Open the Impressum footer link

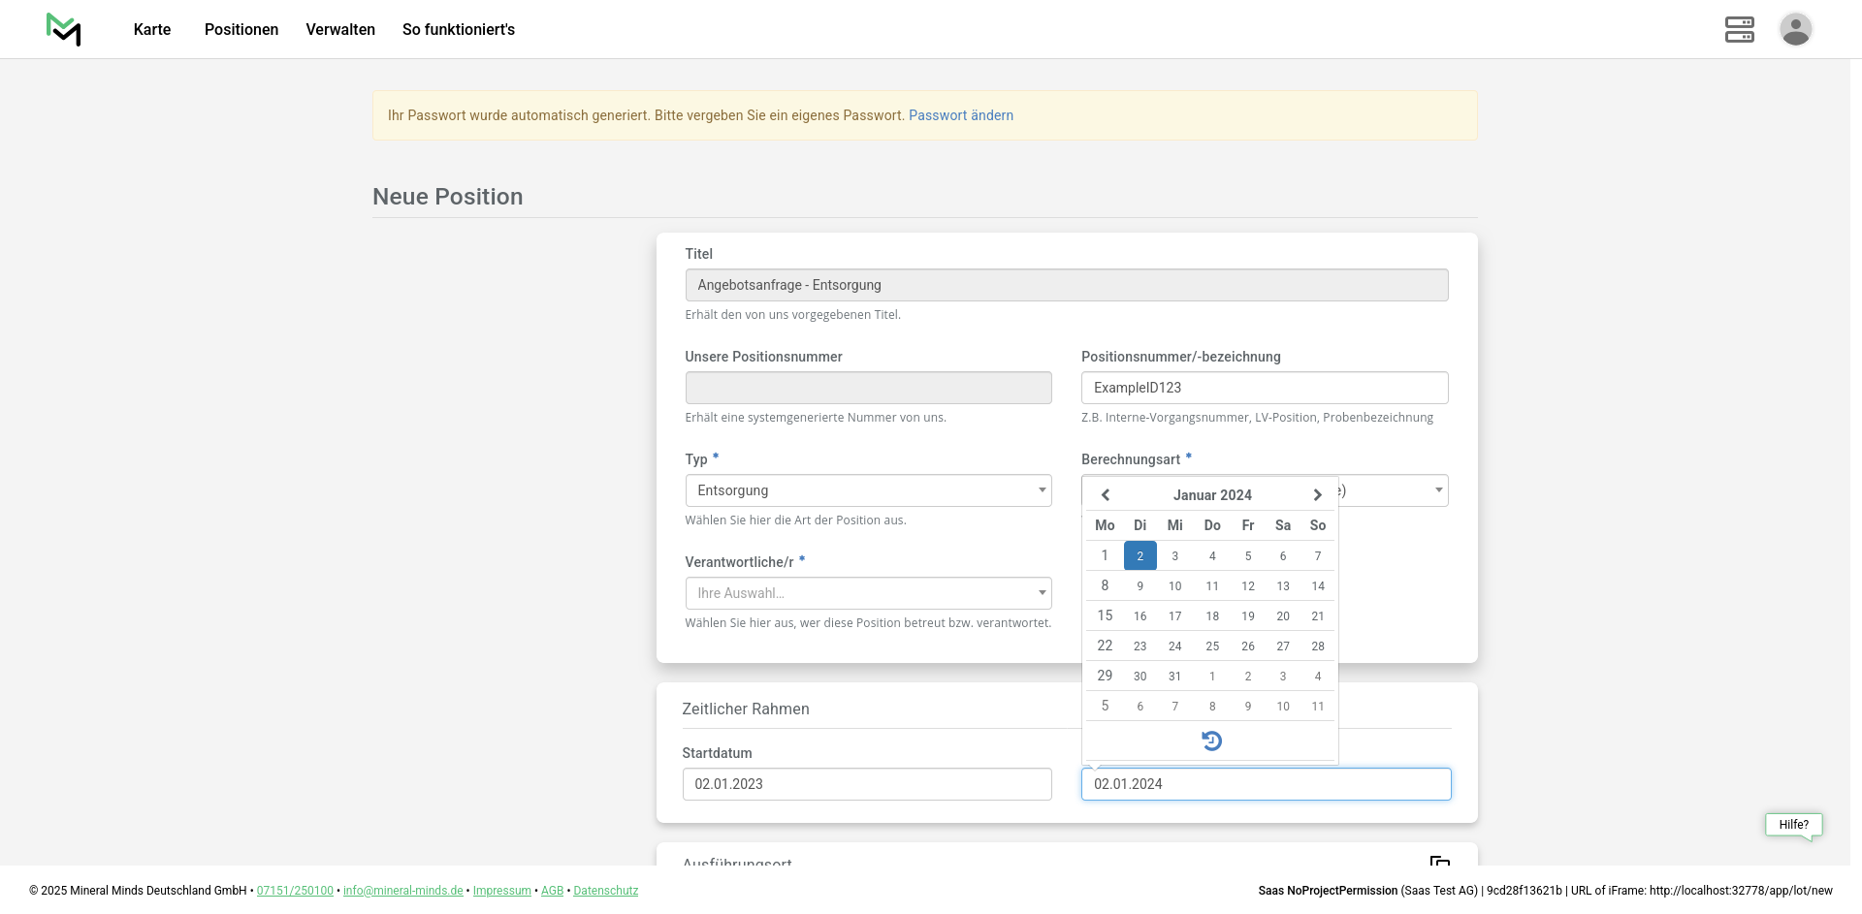(501, 891)
